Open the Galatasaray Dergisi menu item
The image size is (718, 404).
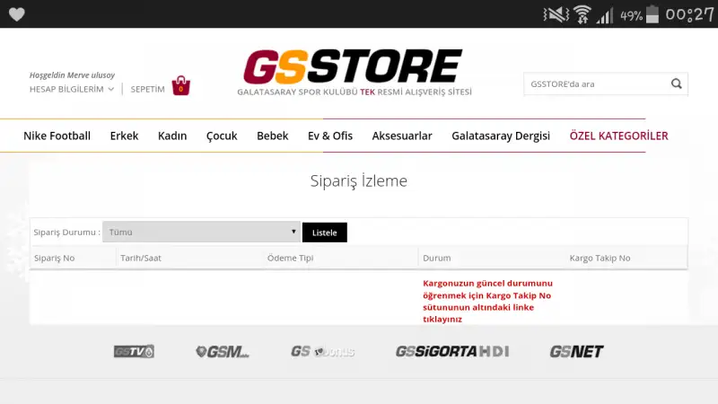[x=501, y=136]
